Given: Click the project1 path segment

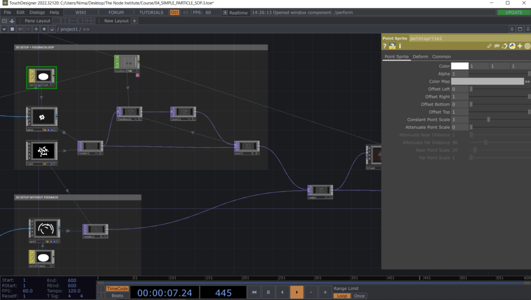Looking at the screenshot, I should [x=69, y=29].
